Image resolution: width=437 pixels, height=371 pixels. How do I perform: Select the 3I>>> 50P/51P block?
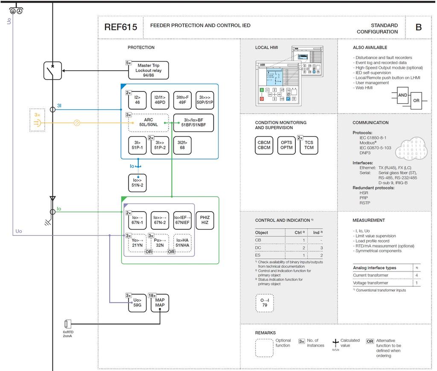point(205,100)
